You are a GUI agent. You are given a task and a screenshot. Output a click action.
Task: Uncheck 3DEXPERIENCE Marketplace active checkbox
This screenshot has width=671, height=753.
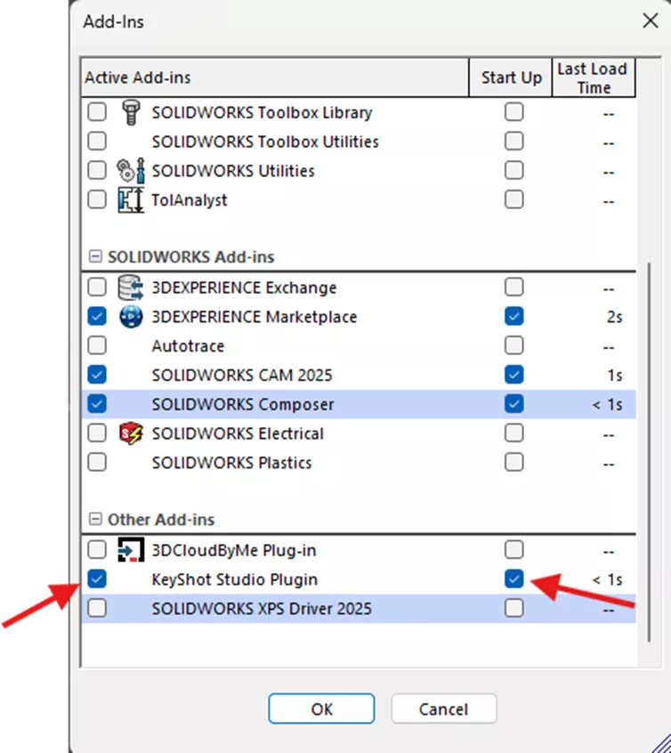point(97,317)
